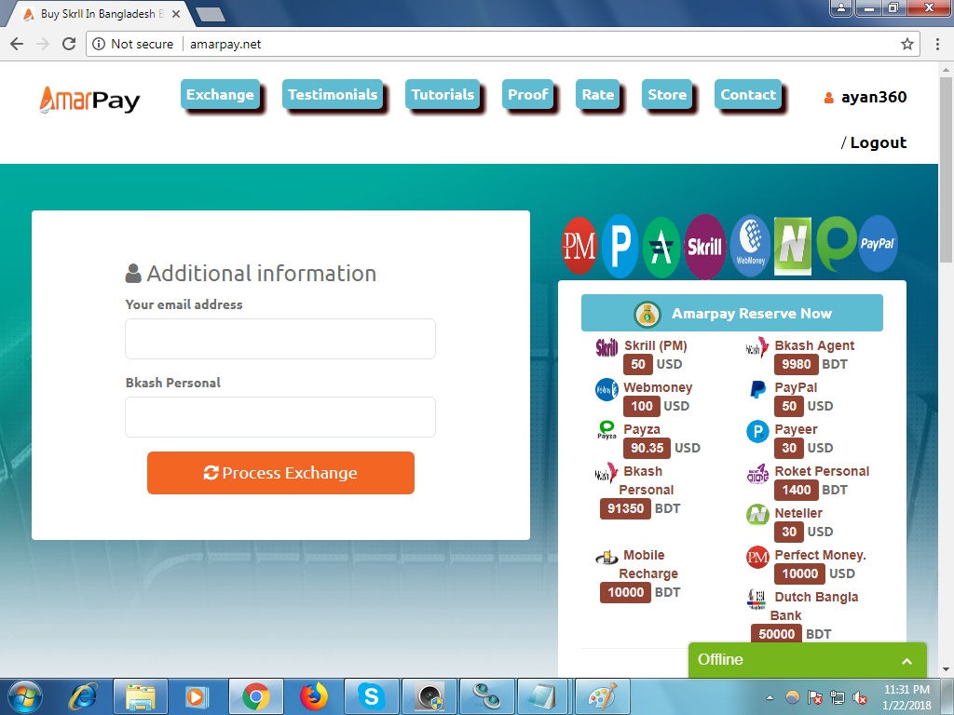Open Paint from the taskbar

[x=603, y=696]
